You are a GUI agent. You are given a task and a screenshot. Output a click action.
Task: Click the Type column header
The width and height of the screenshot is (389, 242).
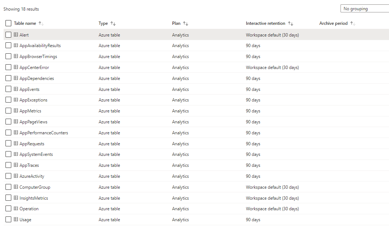[103, 23]
